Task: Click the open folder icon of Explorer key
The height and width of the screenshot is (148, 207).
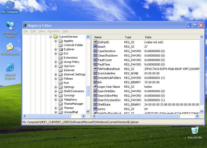Action: click(61, 49)
